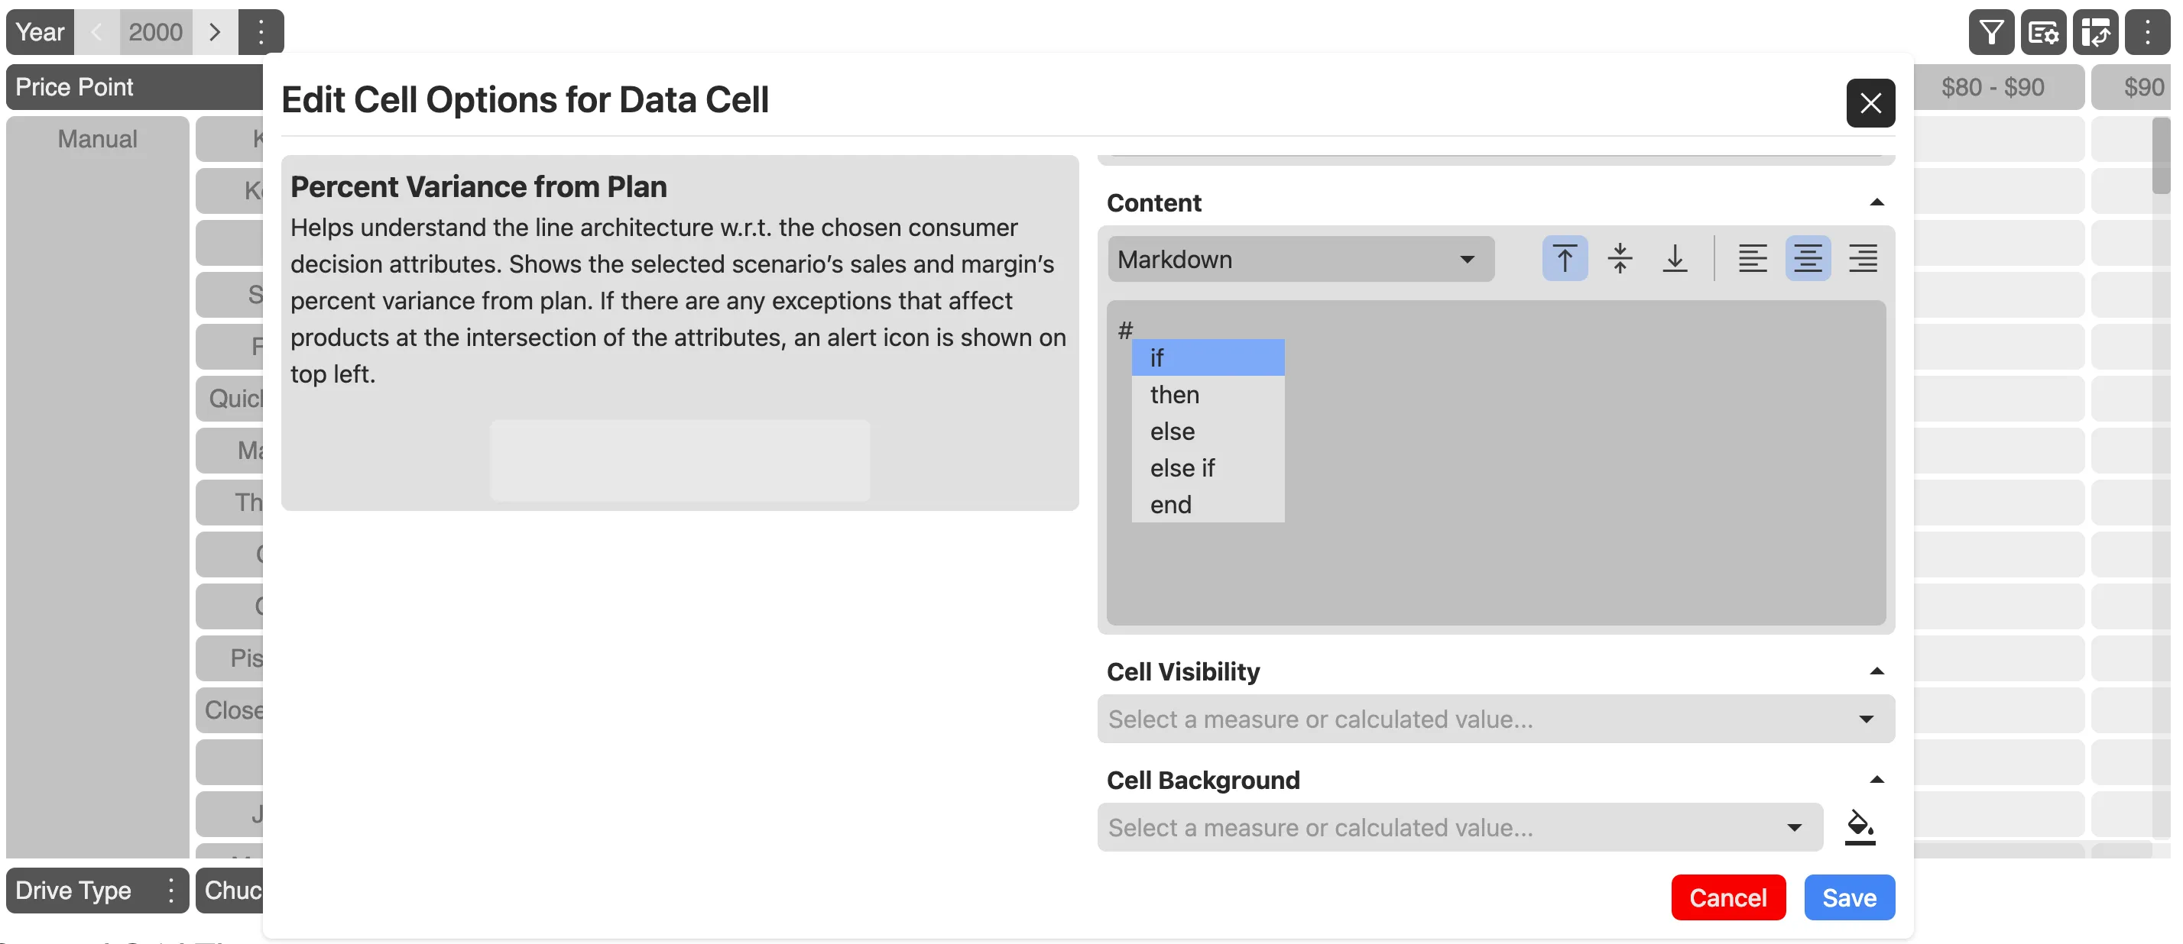This screenshot has width=2183, height=944.
Task: Toggle the highlighted 'if' suggestion in the editor
Action: (x=1208, y=357)
